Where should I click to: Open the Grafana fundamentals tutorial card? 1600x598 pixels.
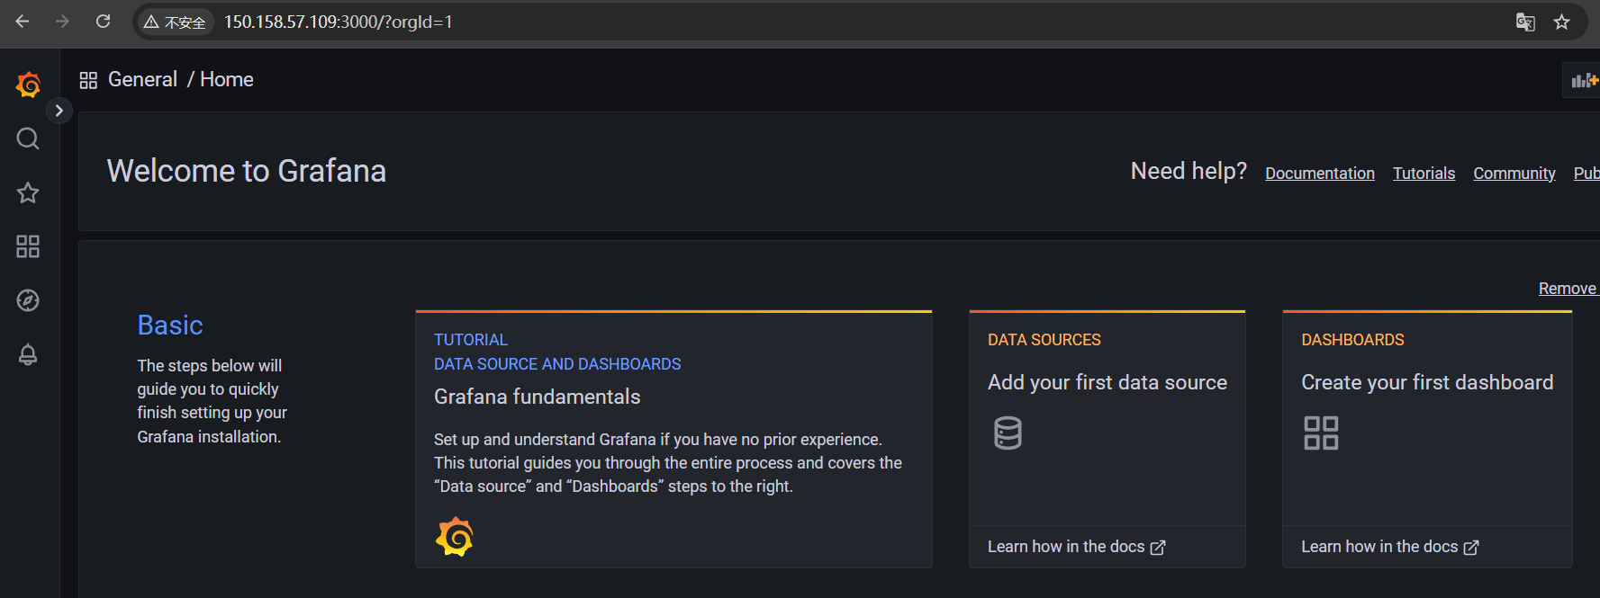[673, 440]
